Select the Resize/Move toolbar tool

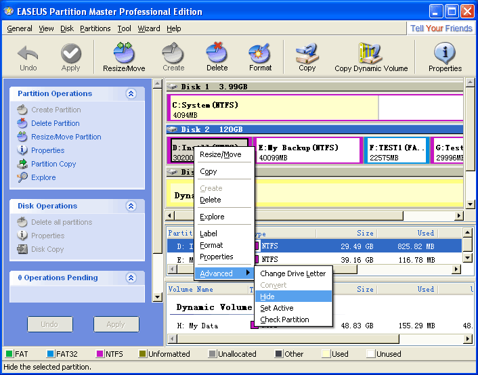coord(124,52)
